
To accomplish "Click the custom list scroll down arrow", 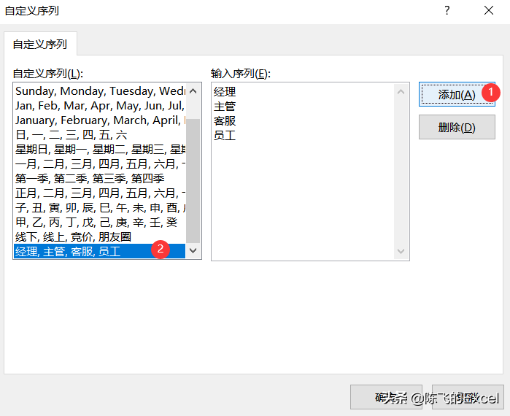I will 193,250.
